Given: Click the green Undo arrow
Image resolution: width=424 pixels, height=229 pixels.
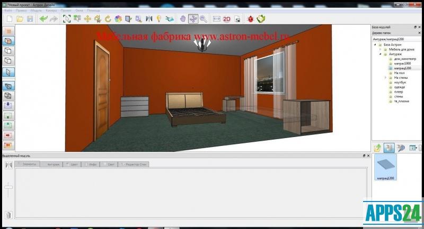Looking at the screenshot, I should point(43,19).
